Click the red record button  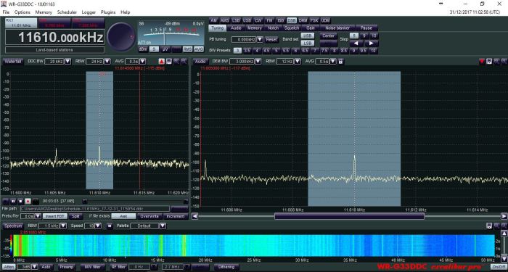click(x=28, y=201)
